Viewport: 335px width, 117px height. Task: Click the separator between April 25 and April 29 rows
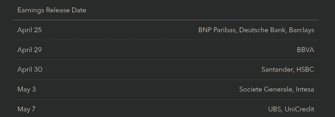click(166, 40)
